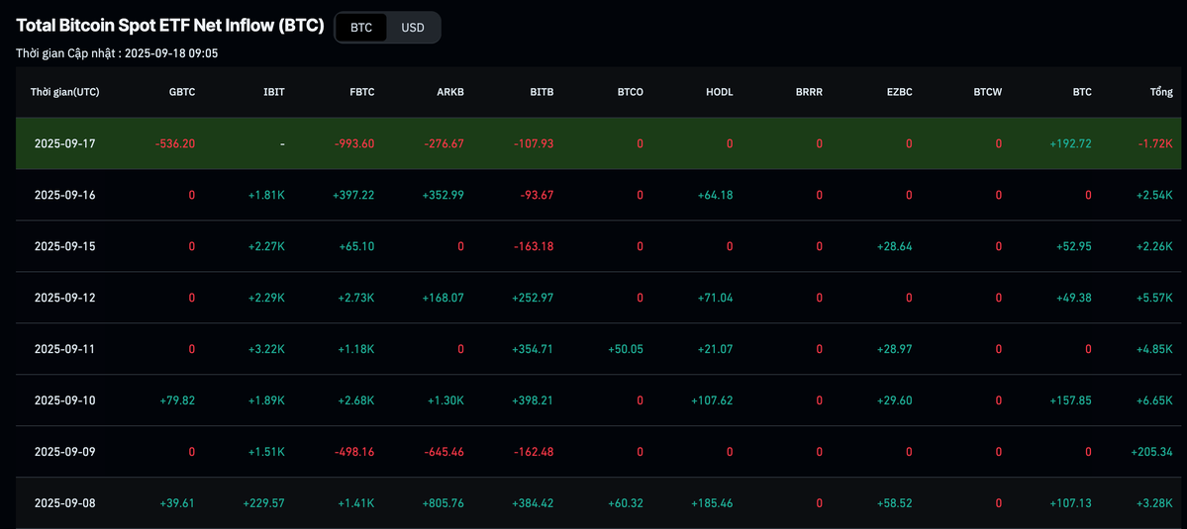Screen dimensions: 1187x529
Task: Click the HODL column header
Action: [719, 92]
